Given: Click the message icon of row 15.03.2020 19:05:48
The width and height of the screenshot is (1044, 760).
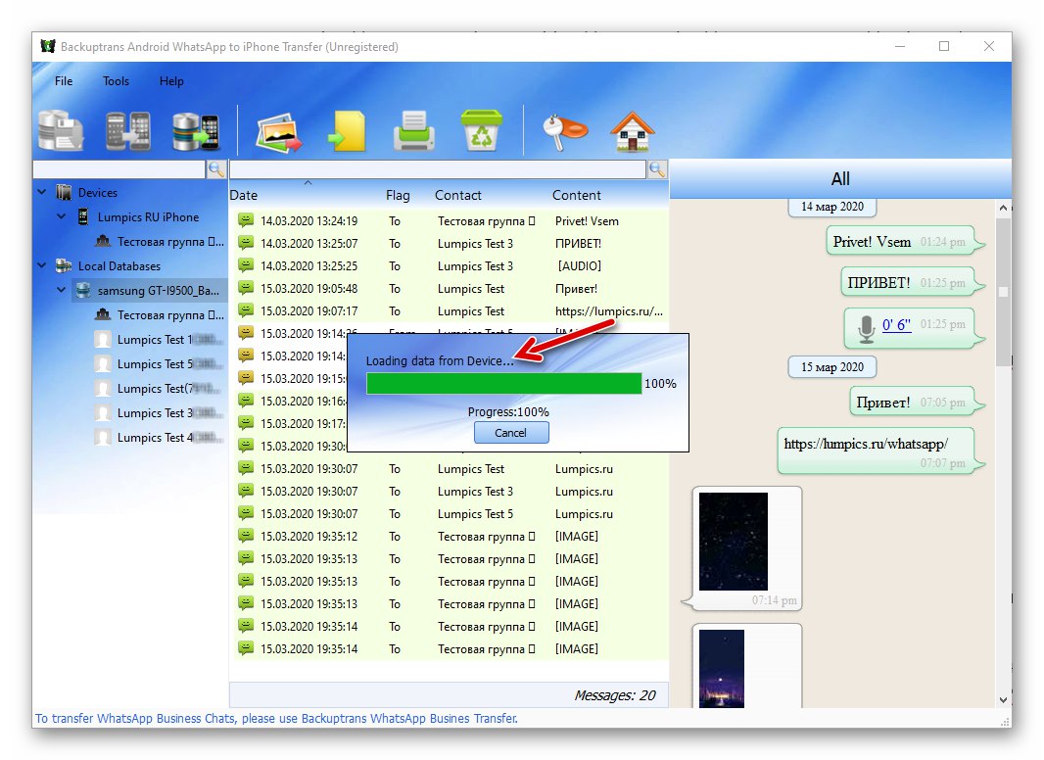Looking at the screenshot, I should pos(246,288).
